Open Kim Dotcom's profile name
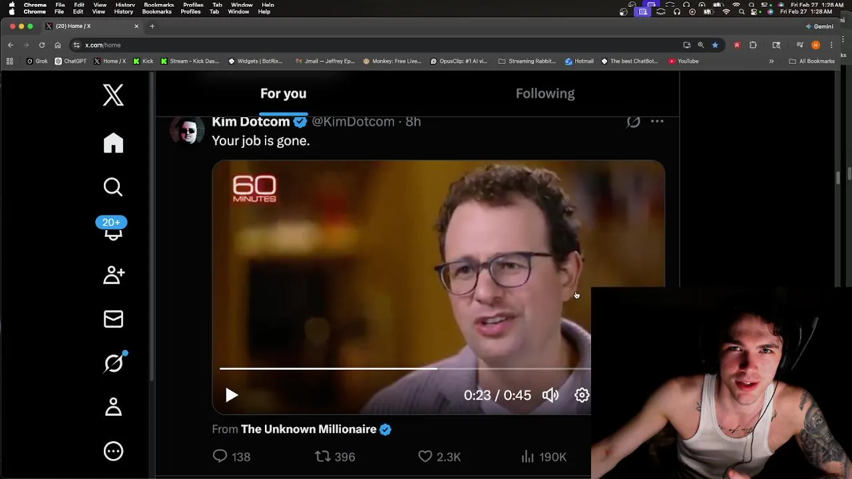Image resolution: width=852 pixels, height=479 pixels. (x=251, y=122)
